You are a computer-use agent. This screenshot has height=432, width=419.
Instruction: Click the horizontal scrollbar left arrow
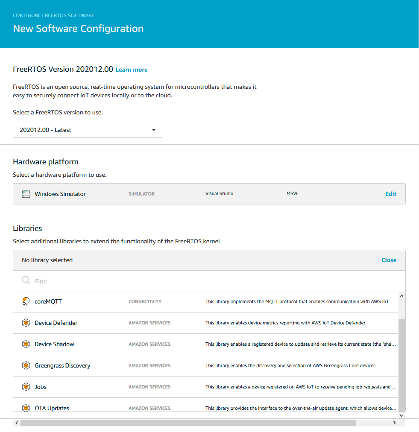(x=17, y=423)
